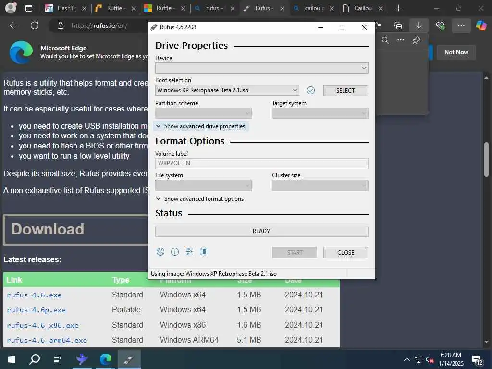Pin the downloads panel
This screenshot has height=369, width=492.
[417, 40]
